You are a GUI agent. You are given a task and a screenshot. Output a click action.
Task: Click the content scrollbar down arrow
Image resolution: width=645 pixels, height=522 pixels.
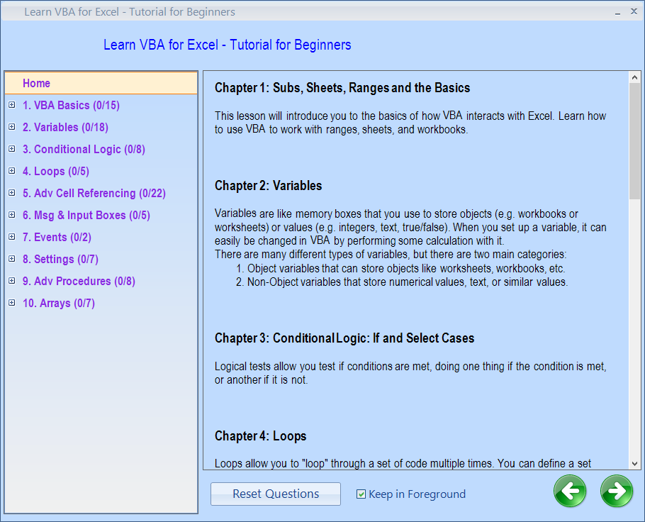(x=634, y=464)
